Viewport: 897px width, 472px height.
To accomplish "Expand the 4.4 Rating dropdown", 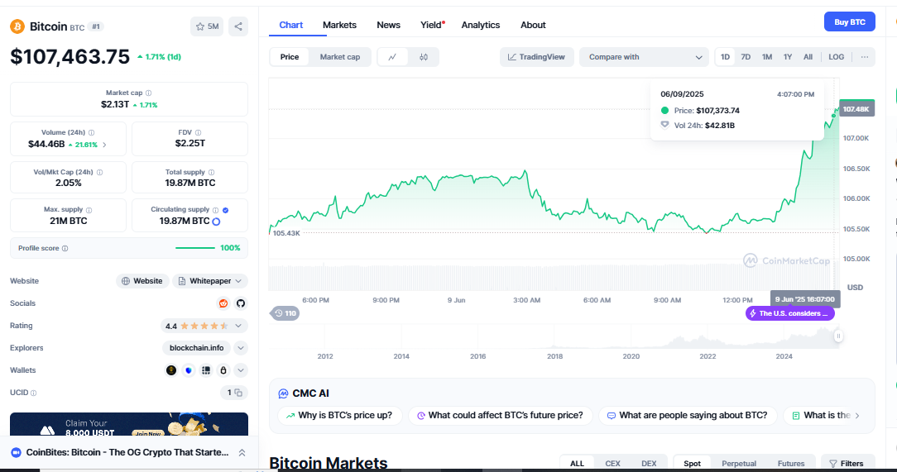I will pyautogui.click(x=238, y=326).
